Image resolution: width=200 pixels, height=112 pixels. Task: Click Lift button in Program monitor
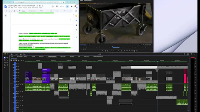pos(125,51)
